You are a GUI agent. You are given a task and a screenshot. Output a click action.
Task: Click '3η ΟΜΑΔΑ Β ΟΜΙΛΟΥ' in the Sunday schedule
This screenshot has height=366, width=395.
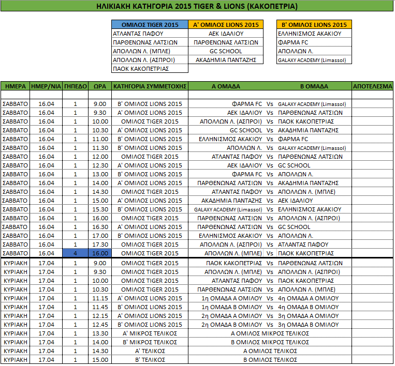point(309,325)
